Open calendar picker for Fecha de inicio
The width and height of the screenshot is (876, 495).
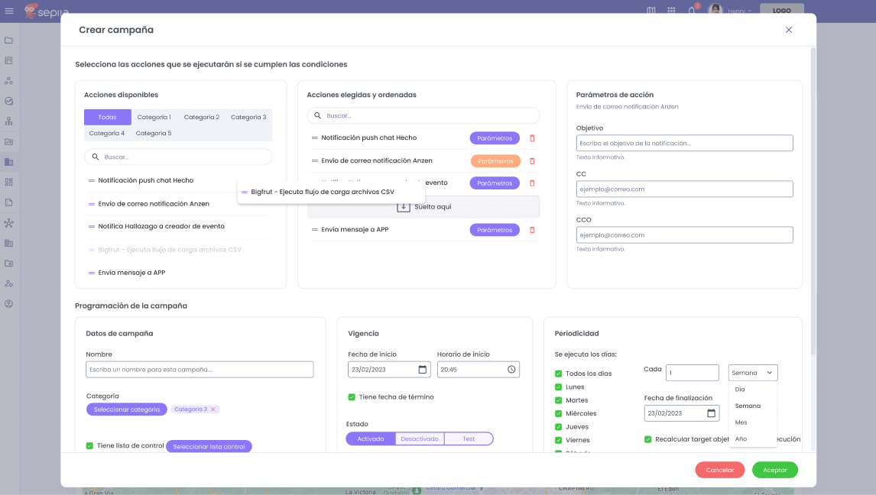[423, 370]
